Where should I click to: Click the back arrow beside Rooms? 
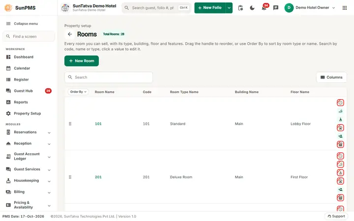[70, 34]
